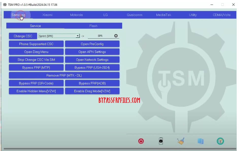Screen dimensions: 239x151
Task: Click the Change CSC button
Action: (23, 36)
